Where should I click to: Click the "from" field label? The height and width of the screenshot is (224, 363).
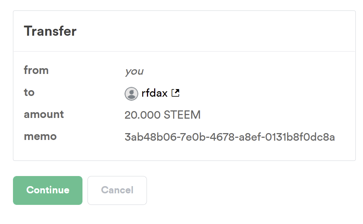pos(36,70)
